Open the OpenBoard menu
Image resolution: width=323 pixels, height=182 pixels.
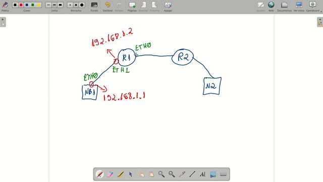tap(313, 6)
